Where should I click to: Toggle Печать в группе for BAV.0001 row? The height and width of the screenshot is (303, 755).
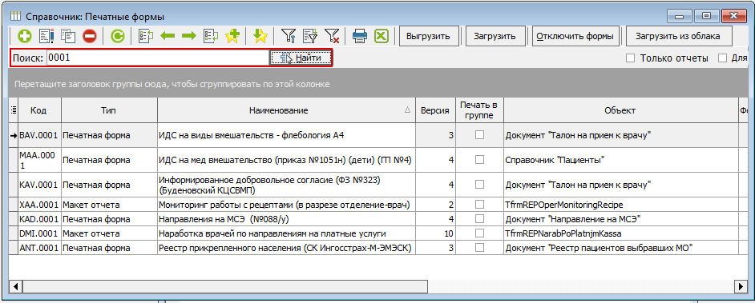click(x=479, y=135)
